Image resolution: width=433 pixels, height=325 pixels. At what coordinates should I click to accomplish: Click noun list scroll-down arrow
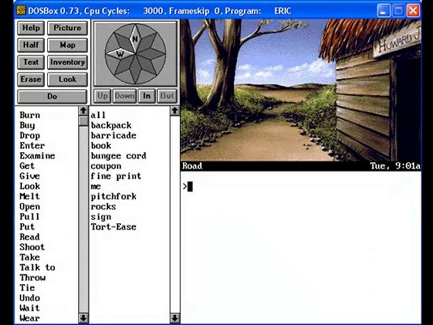point(175,317)
